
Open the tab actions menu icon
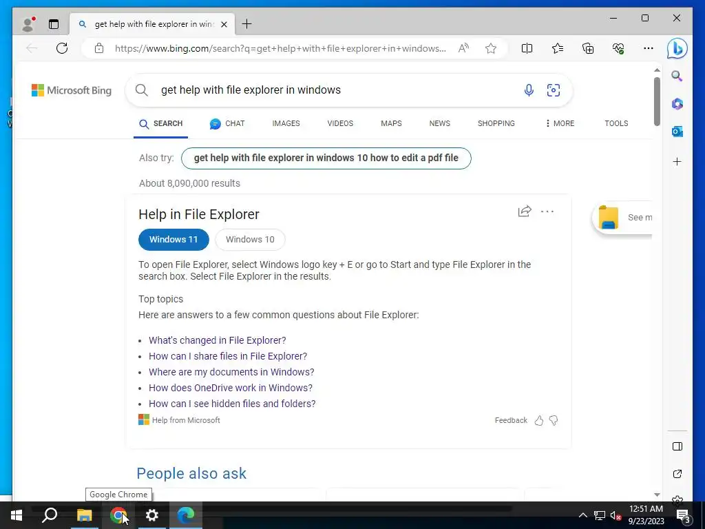tap(54, 24)
